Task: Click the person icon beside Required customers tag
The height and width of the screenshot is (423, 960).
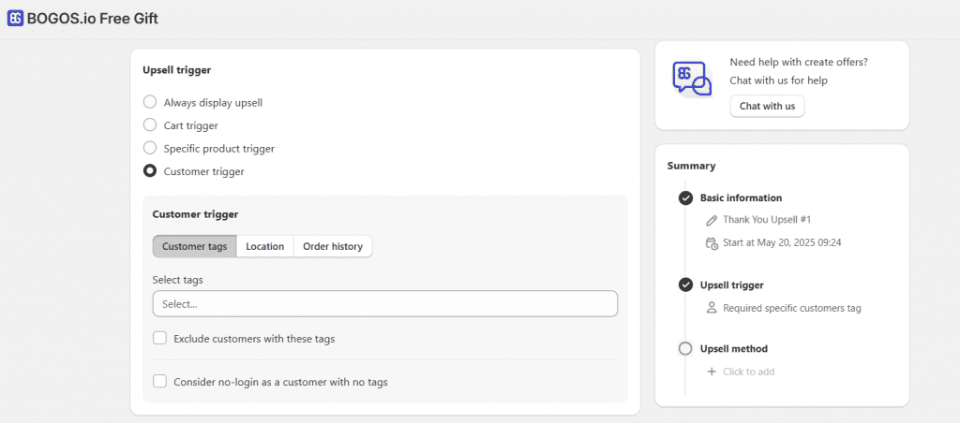Action: [712, 308]
